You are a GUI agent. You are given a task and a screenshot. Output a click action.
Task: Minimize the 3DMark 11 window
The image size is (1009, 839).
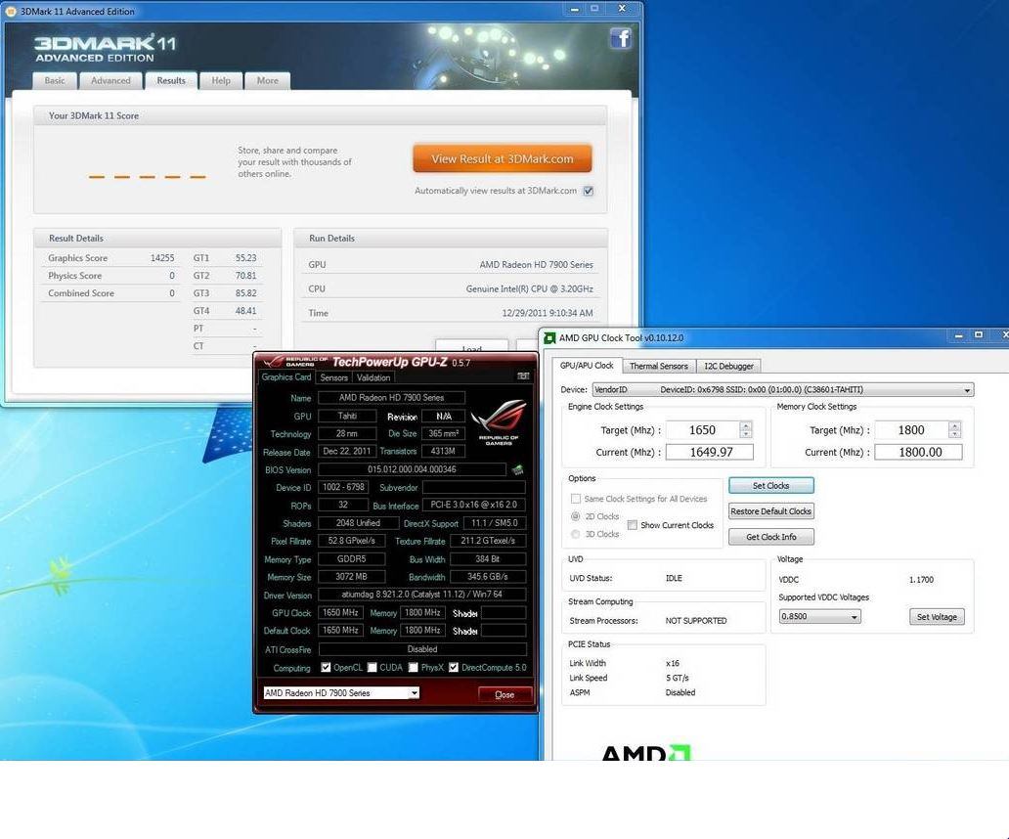coord(575,9)
